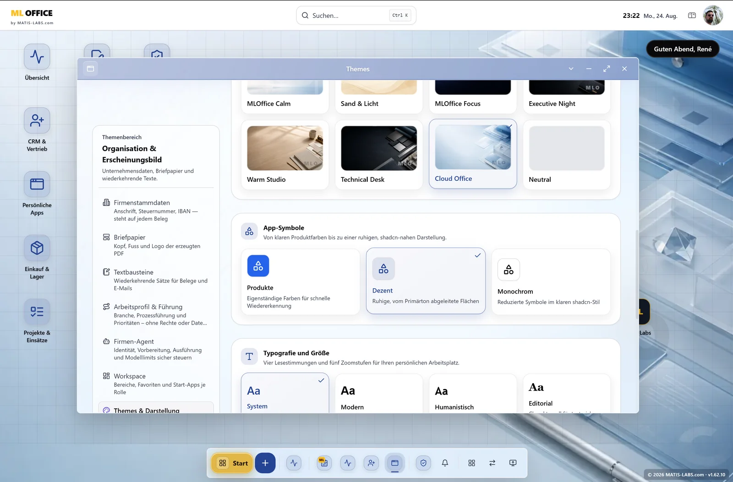
Task: Open the Workspace settings entry
Action: 156,384
